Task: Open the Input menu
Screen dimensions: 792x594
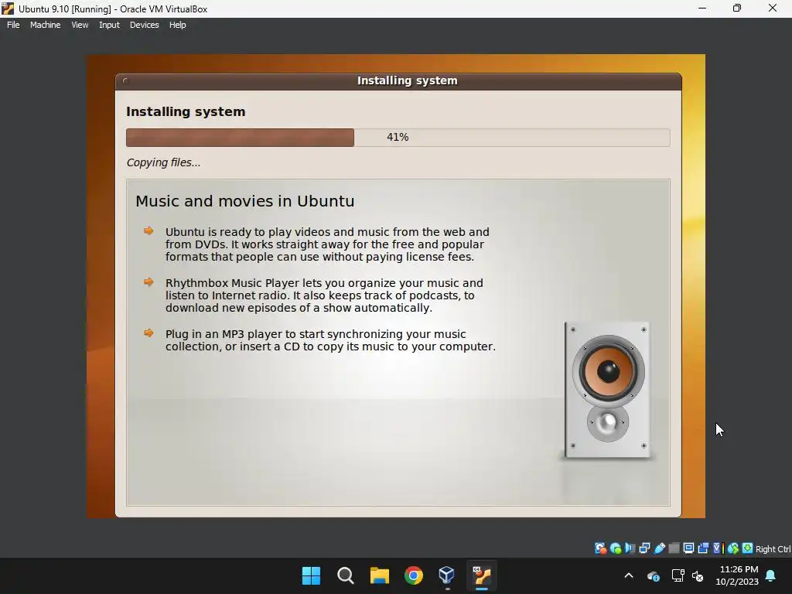Action: [x=109, y=25]
